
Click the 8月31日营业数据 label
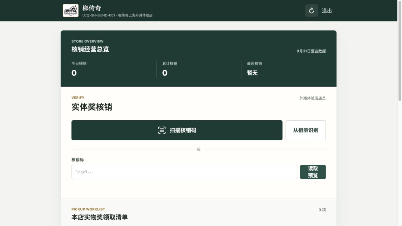[311, 51]
